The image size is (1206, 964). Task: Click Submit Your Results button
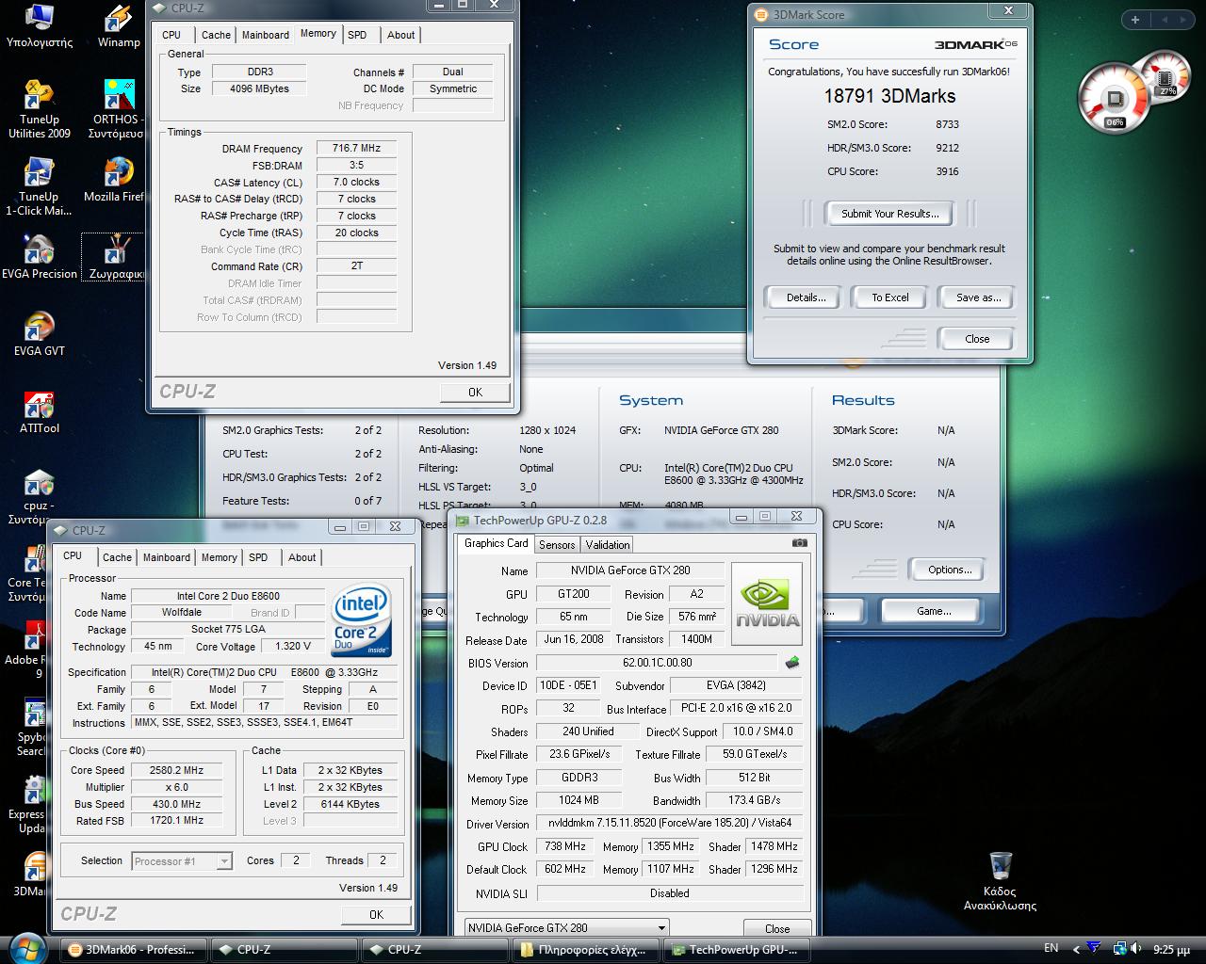(x=889, y=214)
